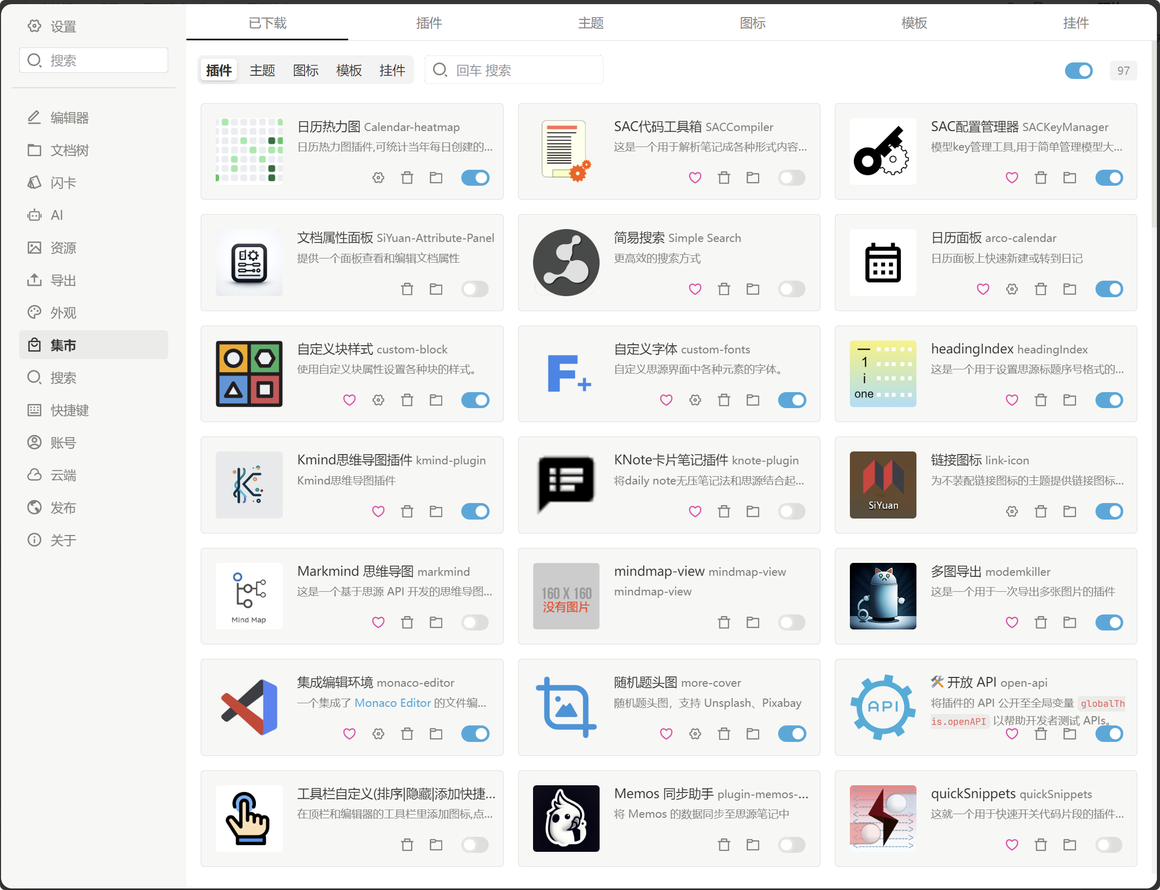Open settings gear for 日历面板 arco-calendar
The image size is (1160, 890).
(1012, 289)
